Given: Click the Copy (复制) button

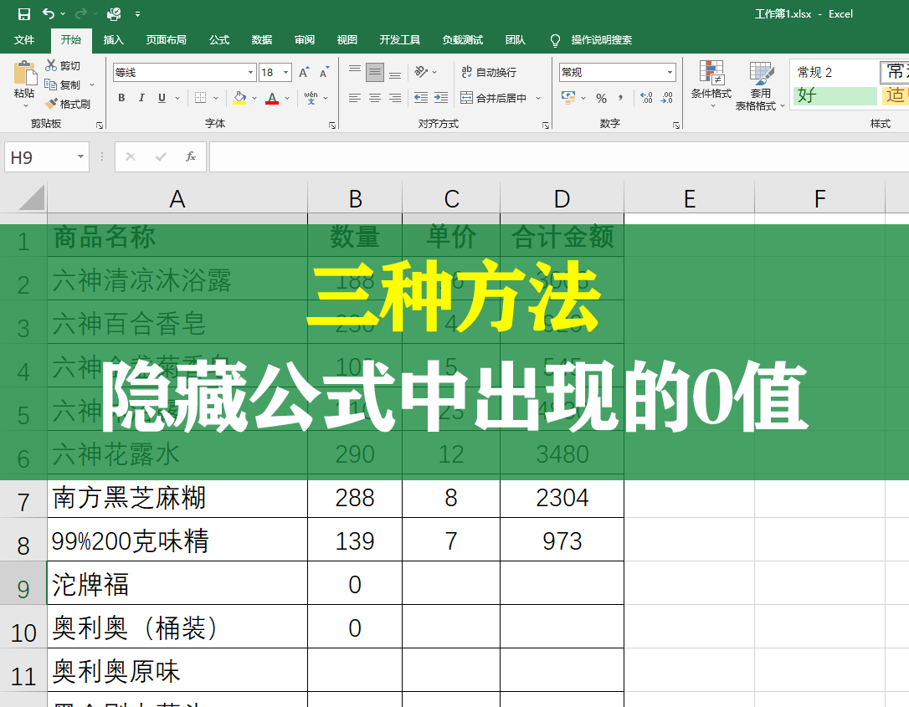Looking at the screenshot, I should pyautogui.click(x=63, y=85).
